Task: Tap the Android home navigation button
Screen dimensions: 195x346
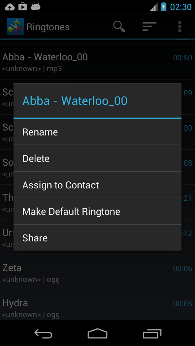Action: click(97, 333)
